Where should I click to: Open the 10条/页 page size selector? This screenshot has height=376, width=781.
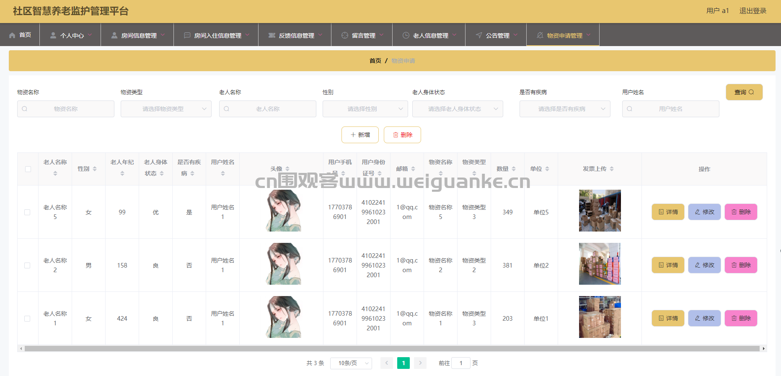click(351, 363)
